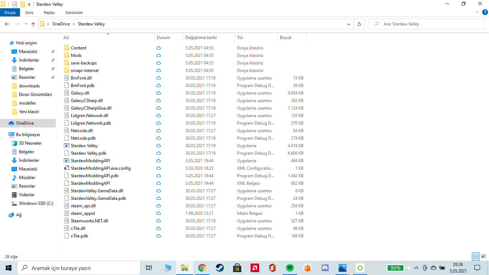Open the Windows Start menu
The width and height of the screenshot is (489, 275).
point(9,268)
